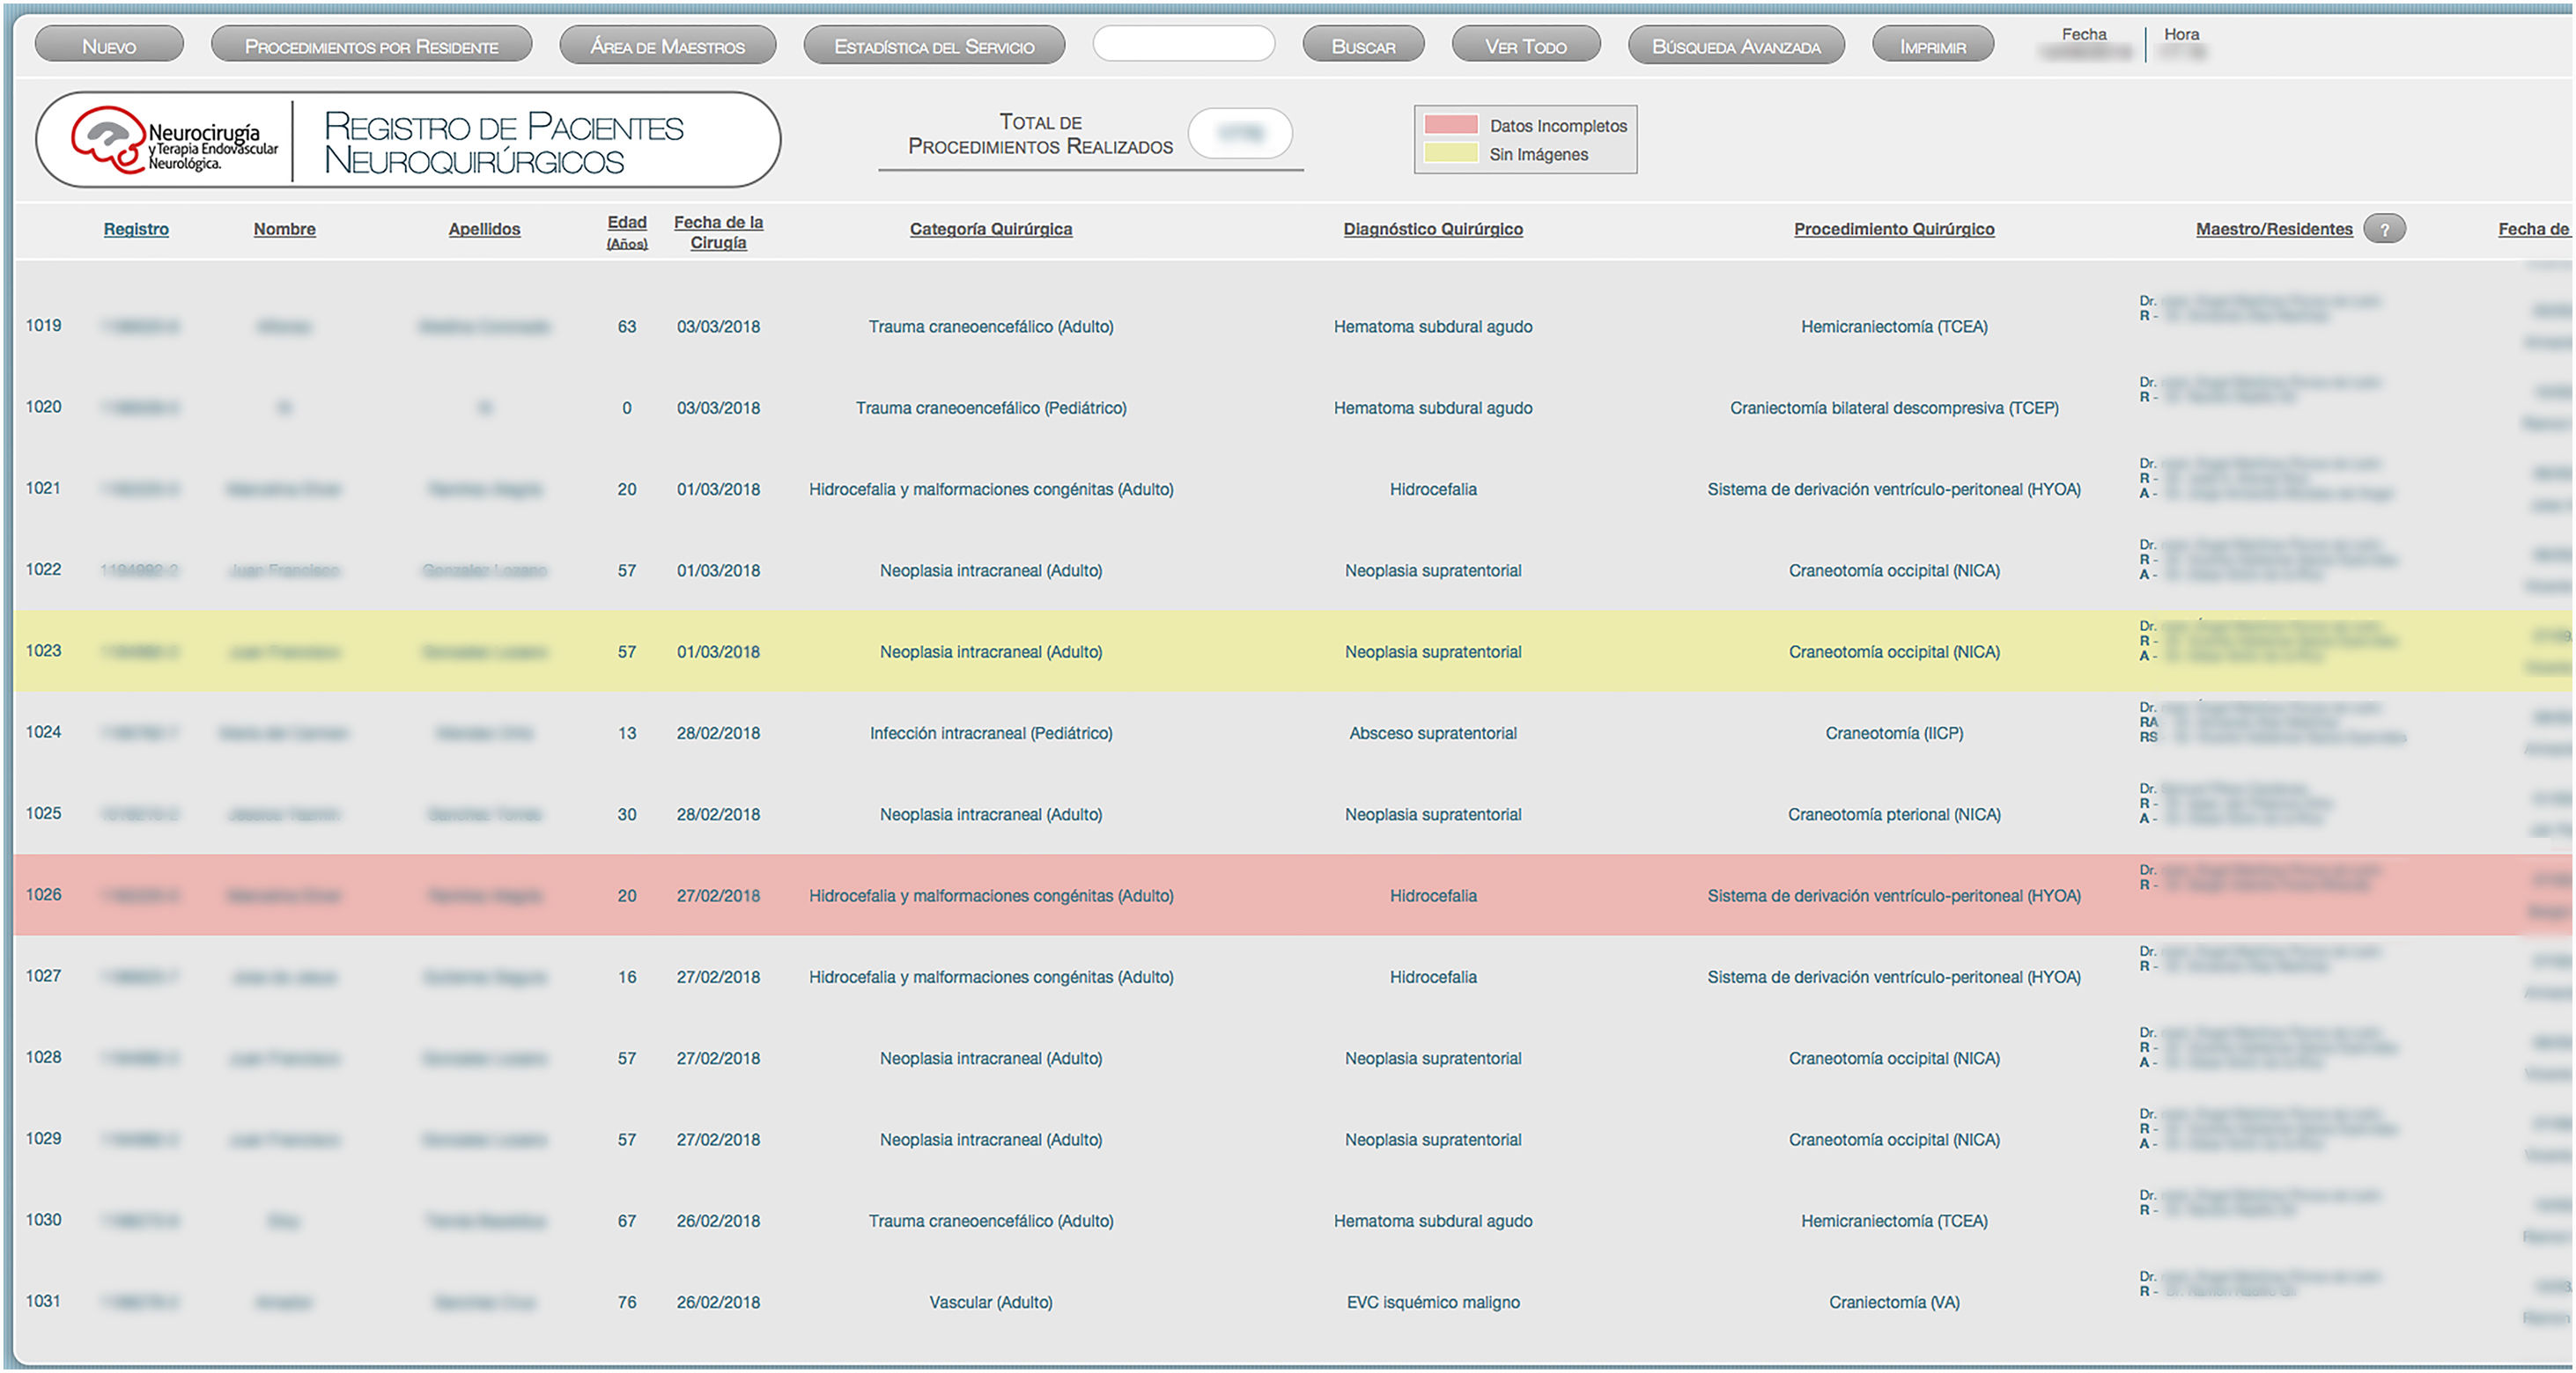Sort by Edad column header
Image resolution: width=2576 pixels, height=1373 pixels.
(x=627, y=223)
